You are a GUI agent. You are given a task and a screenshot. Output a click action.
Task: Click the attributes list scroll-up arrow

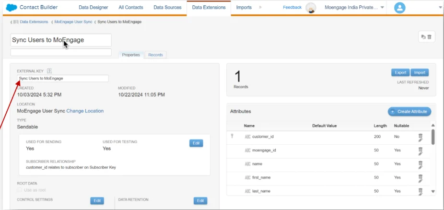coord(433,126)
